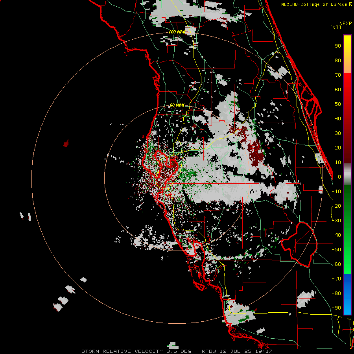Click the -70 knots scale label
Image resolution: width=354 pixels, height=354 pixels.
[336, 279]
